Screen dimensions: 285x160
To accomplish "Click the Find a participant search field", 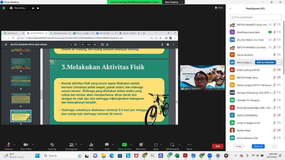I will 255,17.
